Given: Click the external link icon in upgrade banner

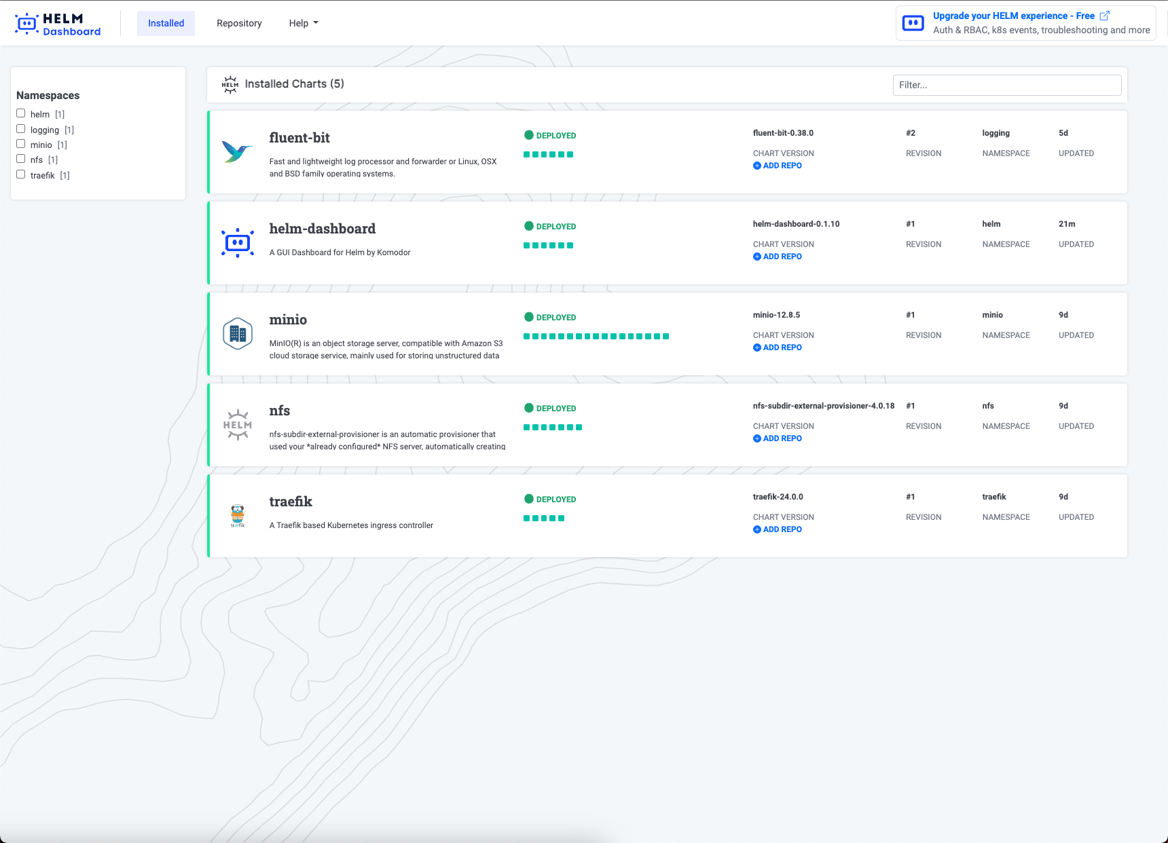Looking at the screenshot, I should pos(1104,16).
